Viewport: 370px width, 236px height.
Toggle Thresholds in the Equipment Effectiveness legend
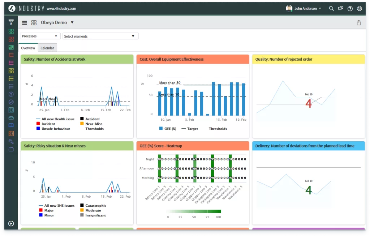click(218, 129)
